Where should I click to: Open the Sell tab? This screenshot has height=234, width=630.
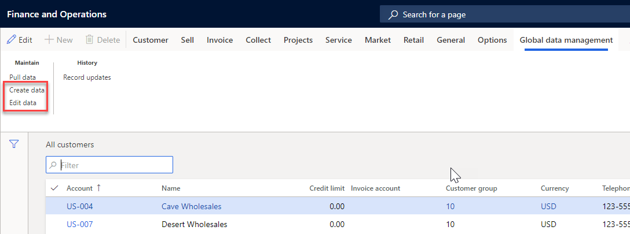tap(187, 40)
